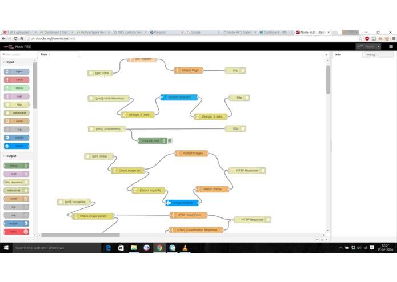Select the http response palette node
Image resolution: width=397 pixels, height=282 pixels.
click(x=17, y=182)
